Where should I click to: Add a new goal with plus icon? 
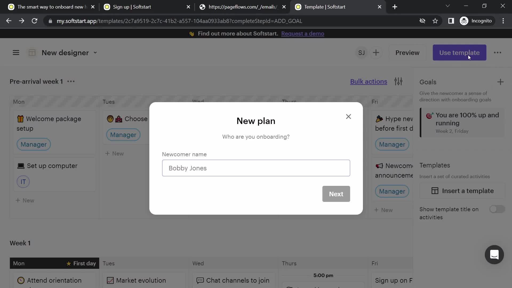pos(500,82)
